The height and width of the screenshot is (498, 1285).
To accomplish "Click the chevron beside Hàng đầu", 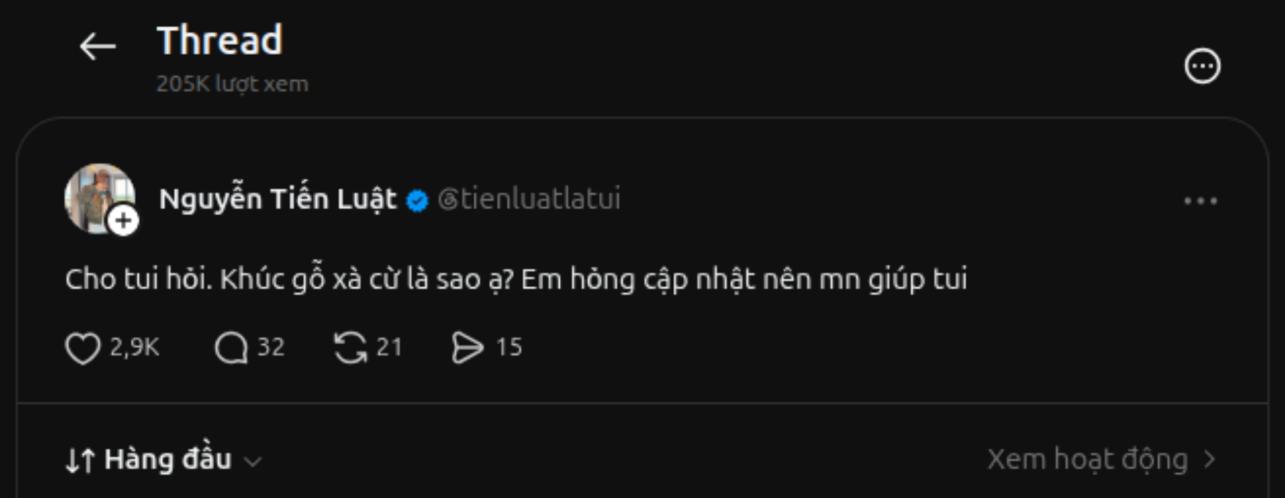I will click(x=252, y=461).
